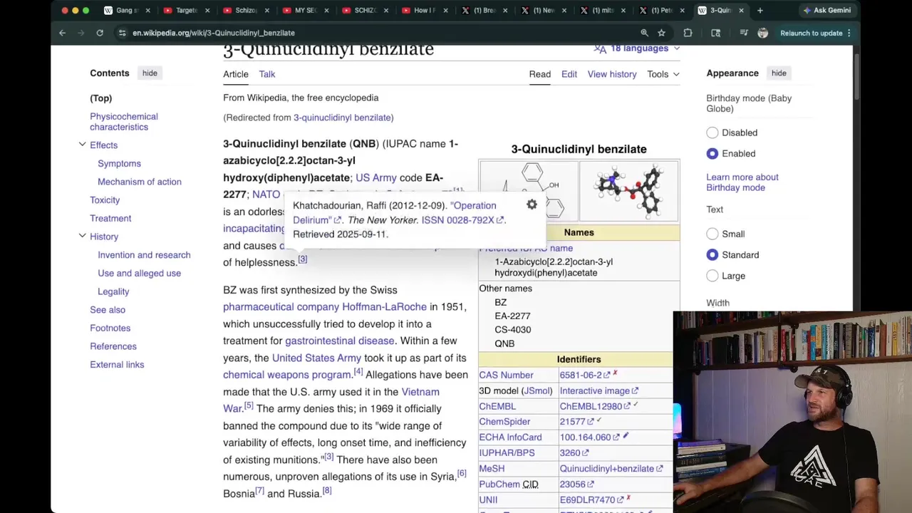Screen dimensions: 912x513
Task: Click the tab search icon in toolbar
Action: (716, 33)
